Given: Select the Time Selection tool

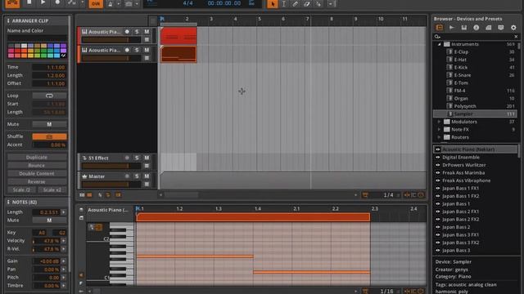Looking at the screenshot, I should pos(284,3).
